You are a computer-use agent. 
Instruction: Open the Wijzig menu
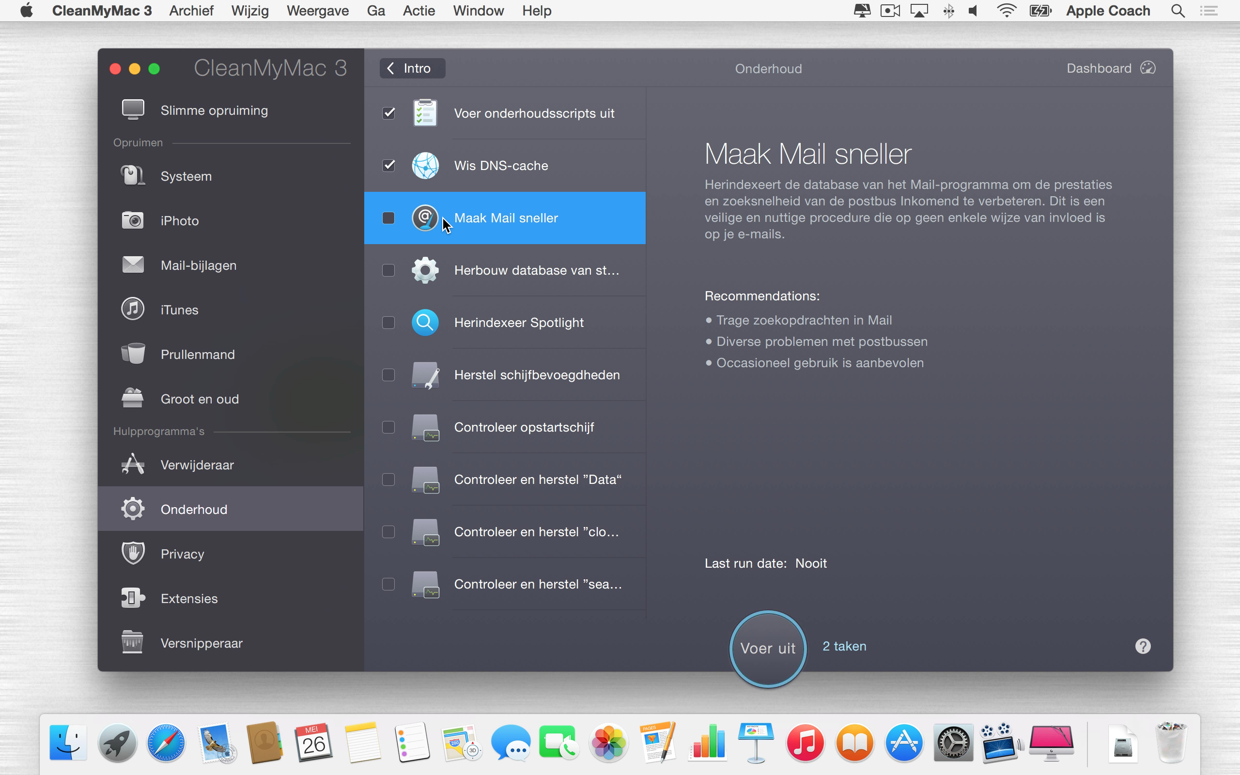250,11
